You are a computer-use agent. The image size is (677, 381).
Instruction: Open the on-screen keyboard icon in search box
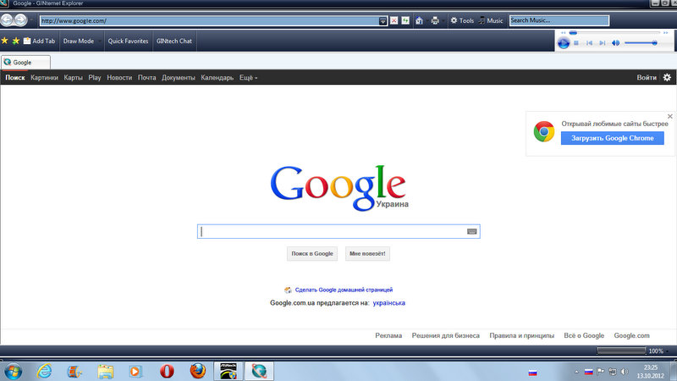(x=471, y=231)
